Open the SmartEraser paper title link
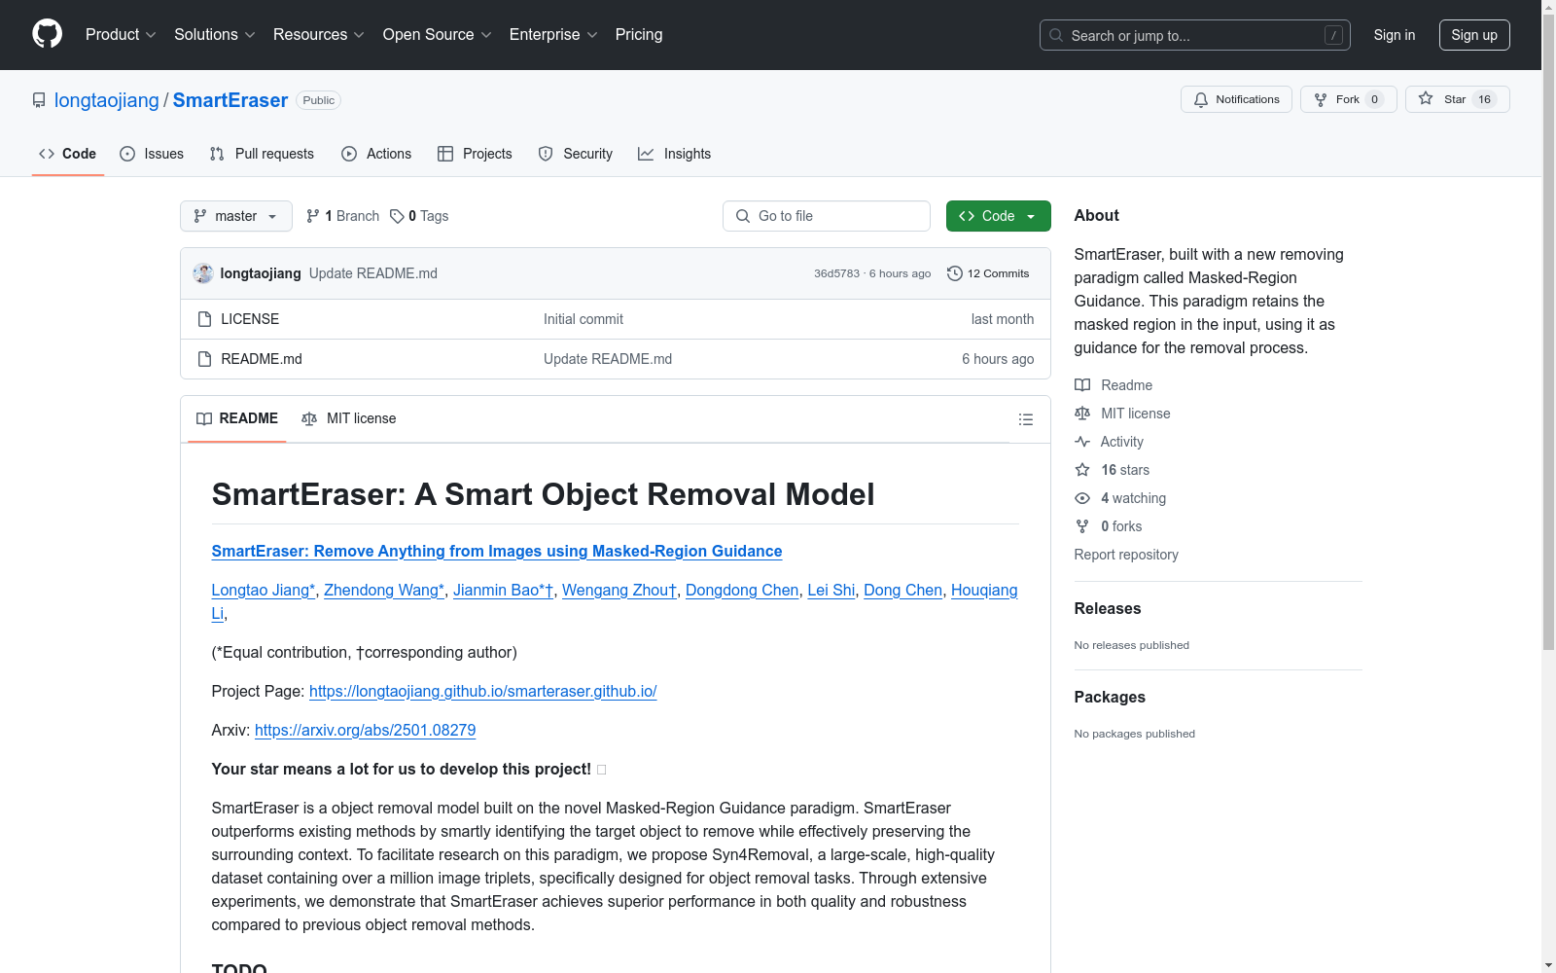This screenshot has height=973, width=1556. (x=497, y=551)
